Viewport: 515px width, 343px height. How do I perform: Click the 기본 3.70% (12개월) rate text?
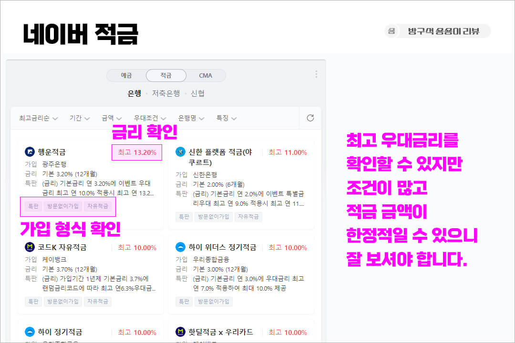[x=70, y=269]
